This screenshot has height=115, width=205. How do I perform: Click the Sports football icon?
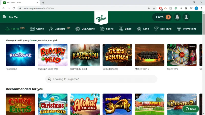tap(102, 29)
